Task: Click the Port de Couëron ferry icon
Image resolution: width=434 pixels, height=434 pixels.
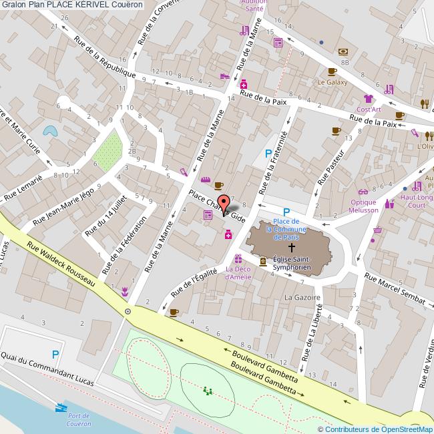Action: click(63, 407)
